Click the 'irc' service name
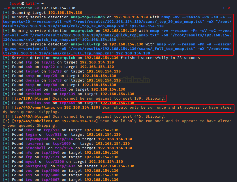 (29, 180)
